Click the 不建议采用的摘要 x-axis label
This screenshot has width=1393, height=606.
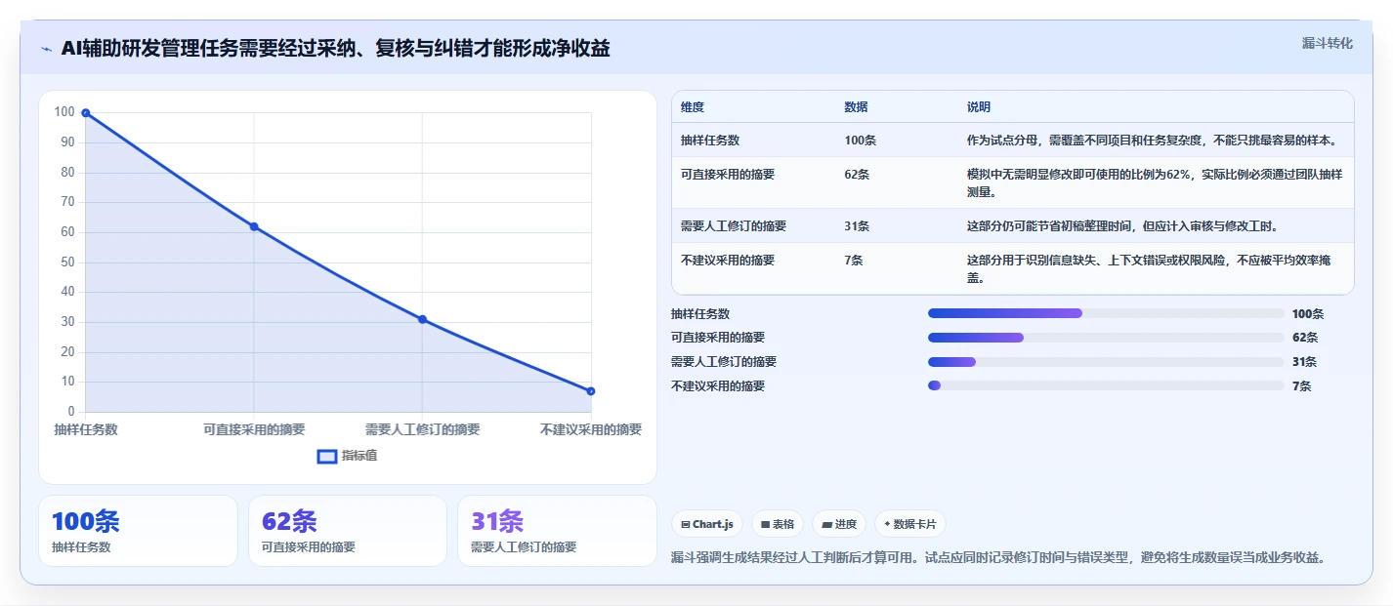(x=591, y=429)
